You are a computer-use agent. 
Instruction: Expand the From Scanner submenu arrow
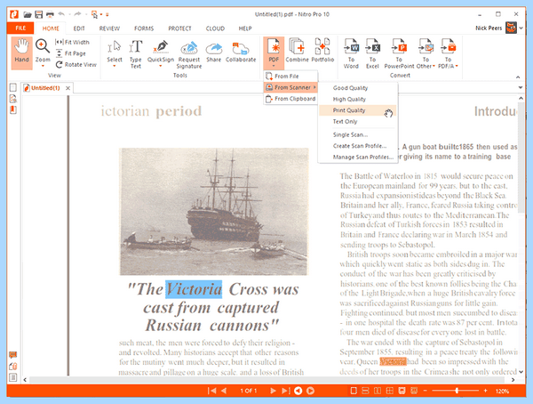point(314,87)
